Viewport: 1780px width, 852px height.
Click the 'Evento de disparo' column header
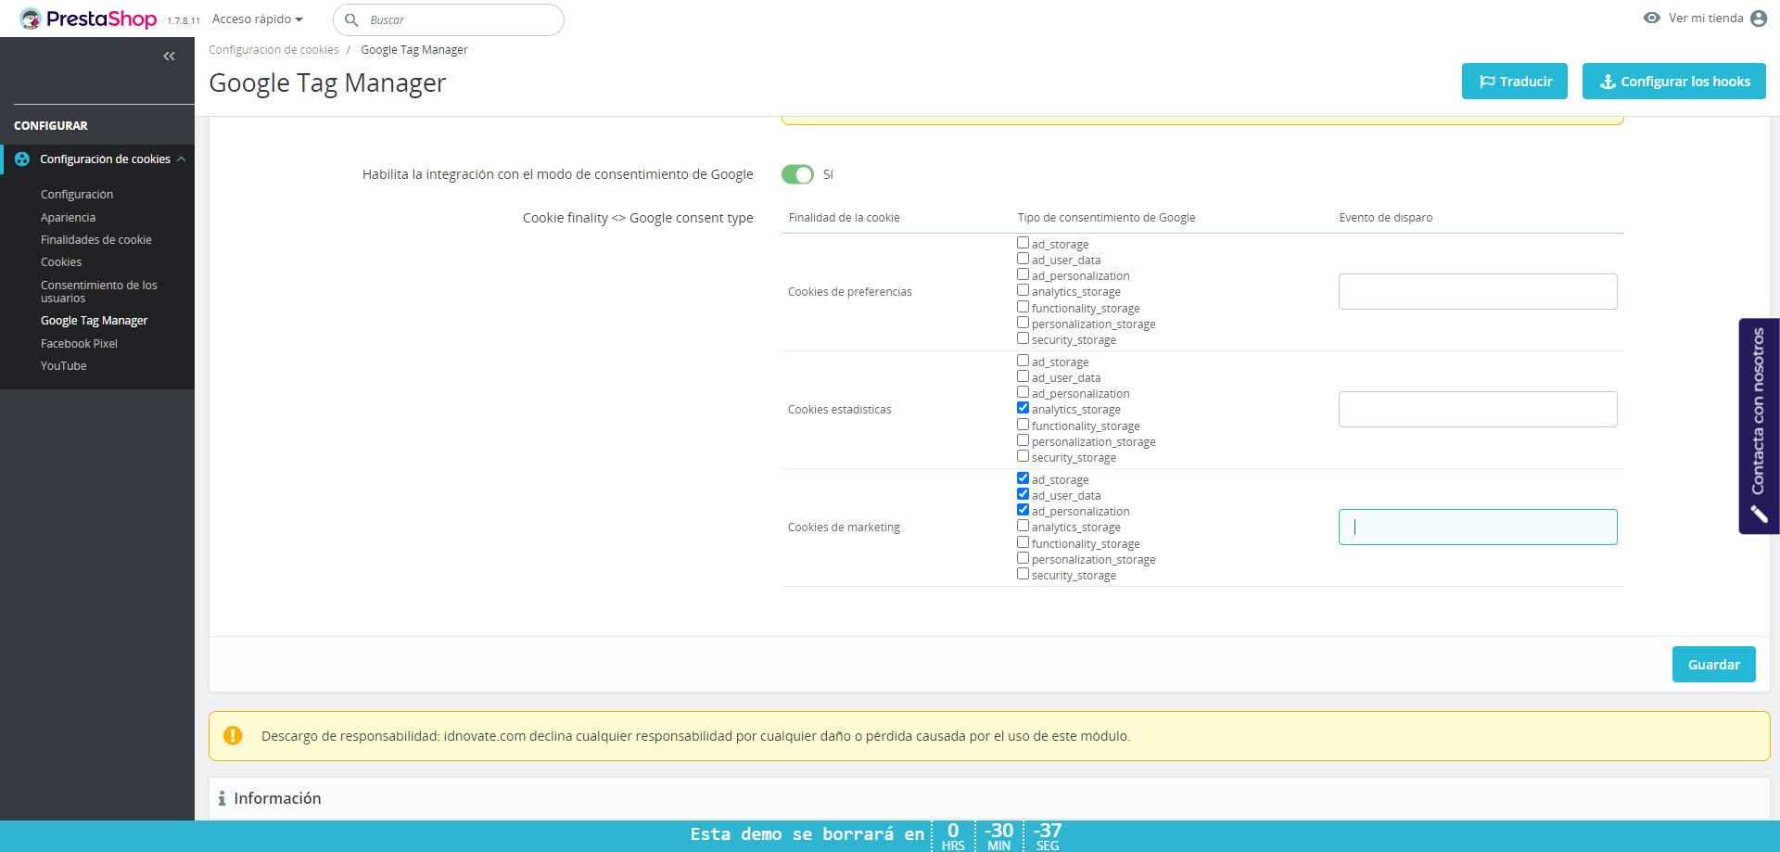tap(1386, 218)
